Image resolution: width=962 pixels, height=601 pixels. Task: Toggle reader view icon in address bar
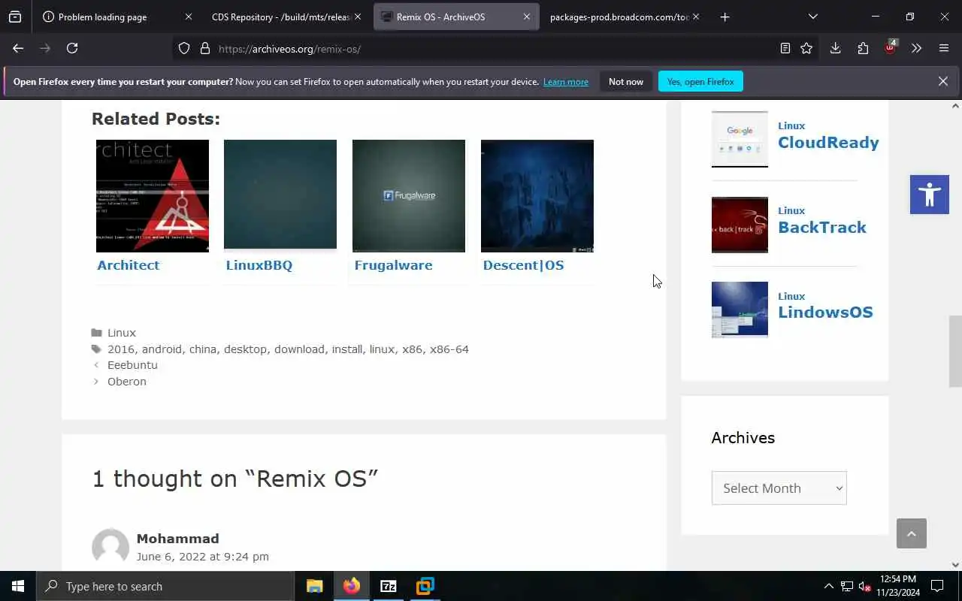(x=785, y=48)
